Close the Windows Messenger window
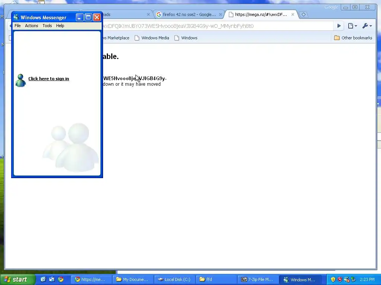 97,17
